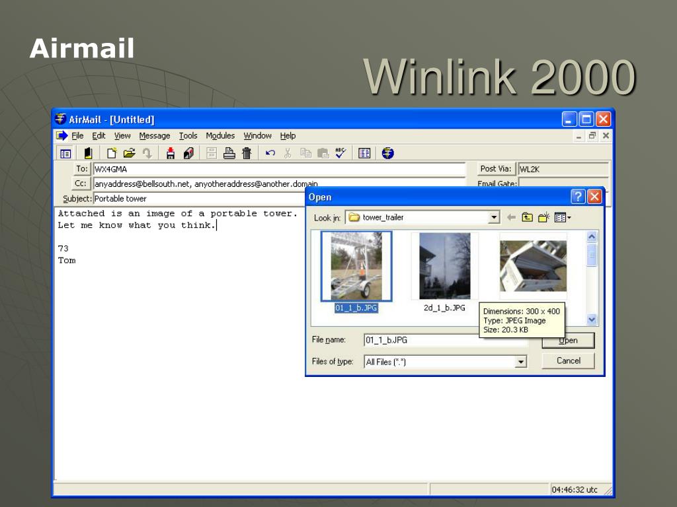Open the Modules menu
This screenshot has width=677, height=507.
220,136
